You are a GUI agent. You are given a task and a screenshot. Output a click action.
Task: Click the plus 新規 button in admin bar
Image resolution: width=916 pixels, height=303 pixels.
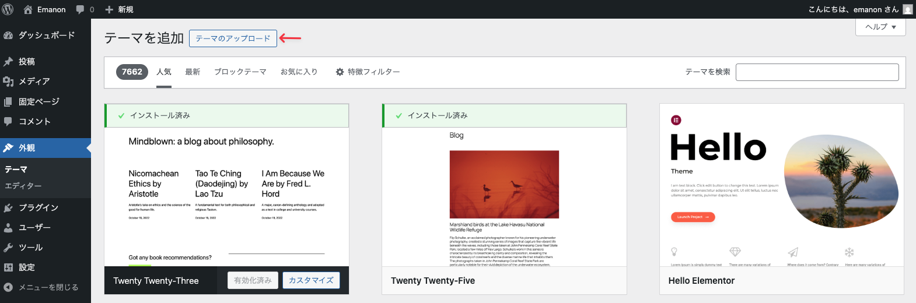119,9
